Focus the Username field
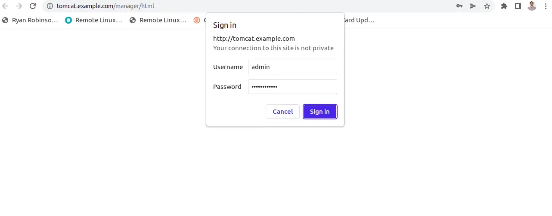The image size is (552, 216). tap(292, 67)
